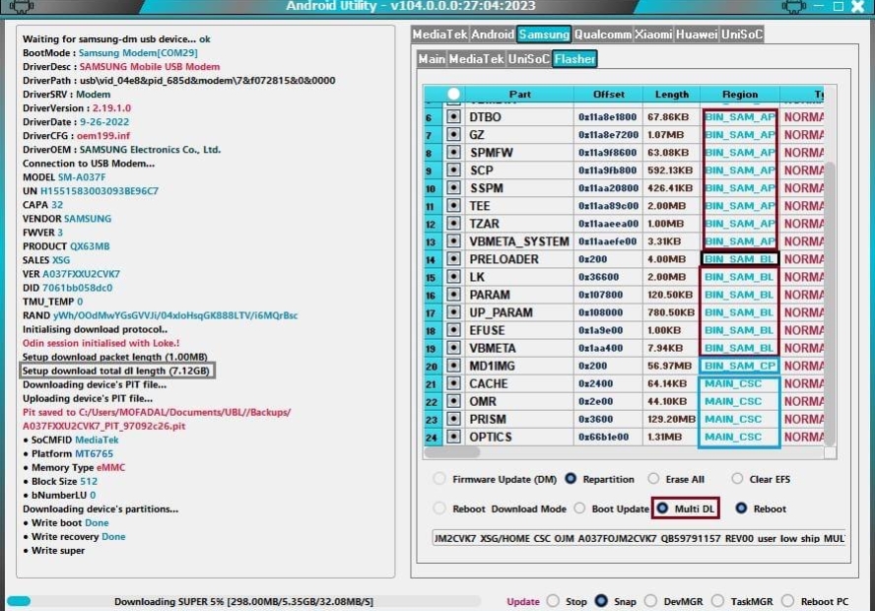Select the Reboot Download Mode option
The image size is (875, 611).
[x=439, y=509]
